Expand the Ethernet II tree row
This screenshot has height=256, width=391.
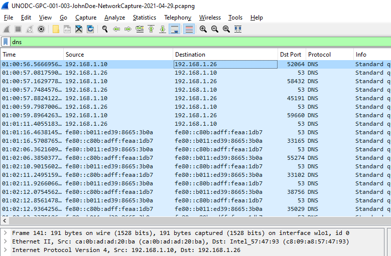[5, 241]
